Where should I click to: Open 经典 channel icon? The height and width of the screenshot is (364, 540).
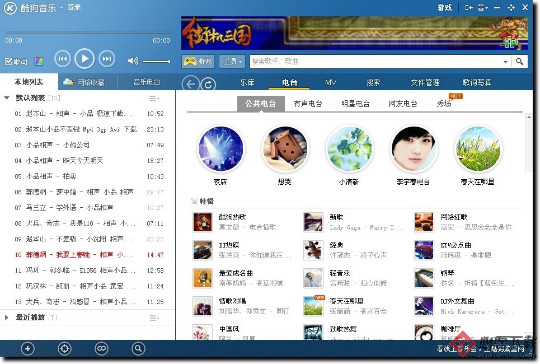[313, 250]
